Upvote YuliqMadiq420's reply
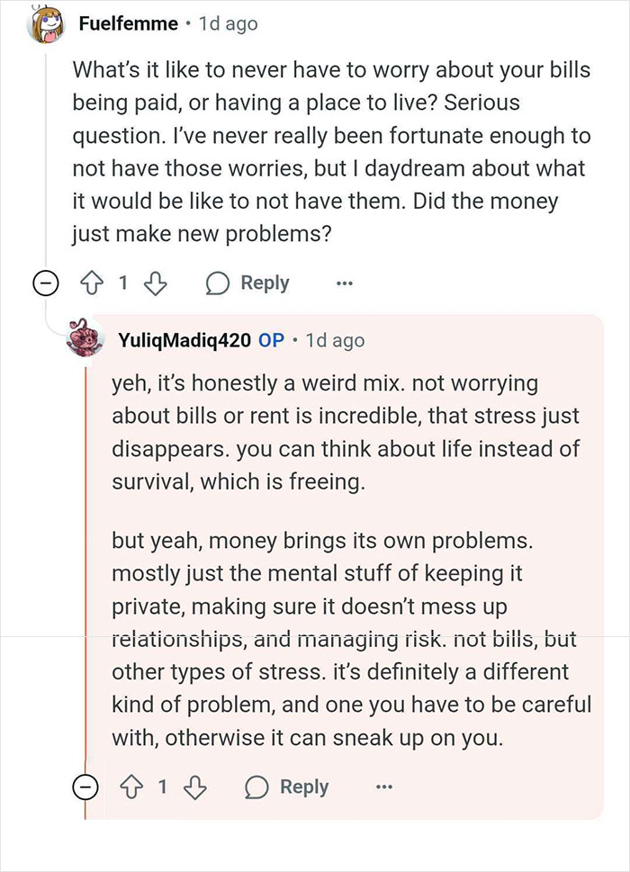 (131, 787)
